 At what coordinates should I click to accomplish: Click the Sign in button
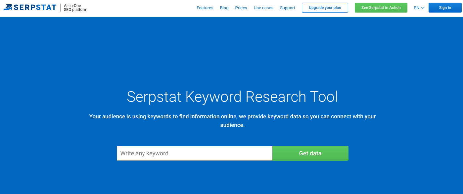[x=445, y=8]
